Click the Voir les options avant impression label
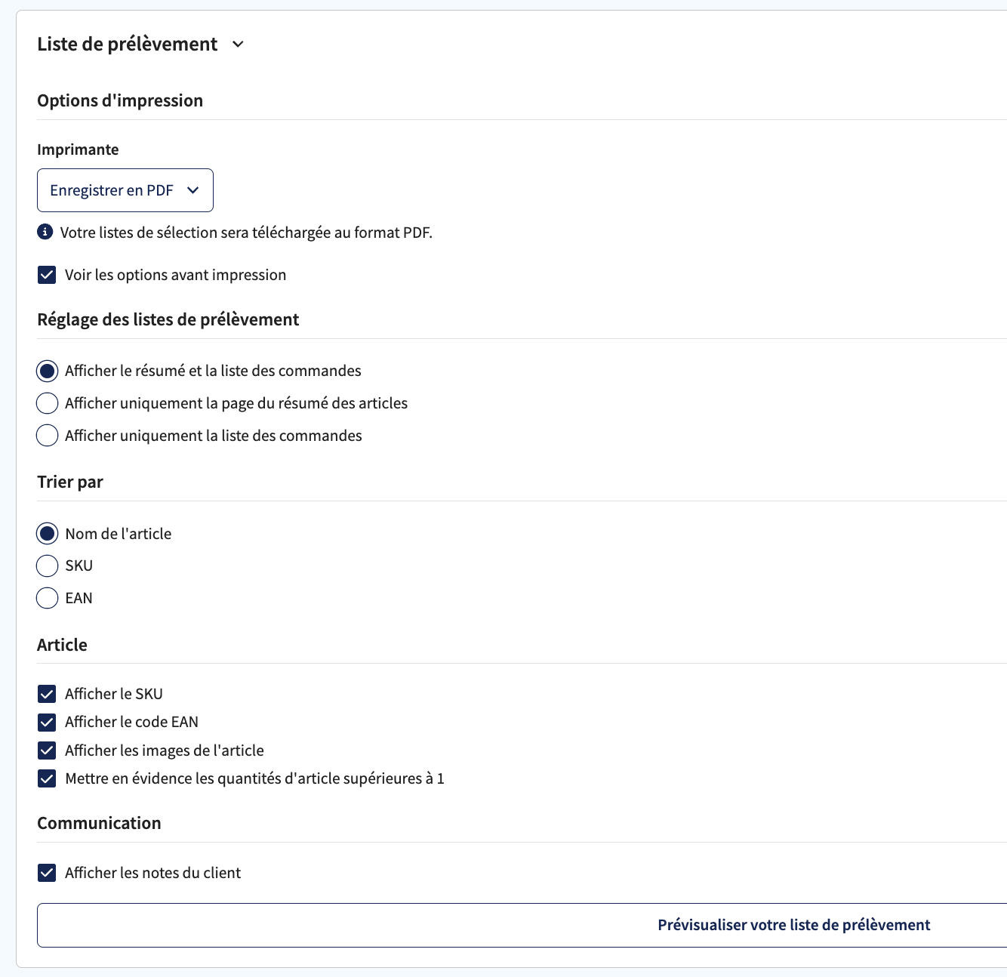This screenshot has height=977, width=1007. click(x=175, y=275)
